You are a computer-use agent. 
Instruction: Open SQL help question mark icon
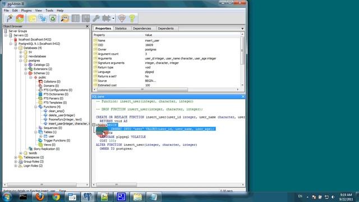click(132, 19)
